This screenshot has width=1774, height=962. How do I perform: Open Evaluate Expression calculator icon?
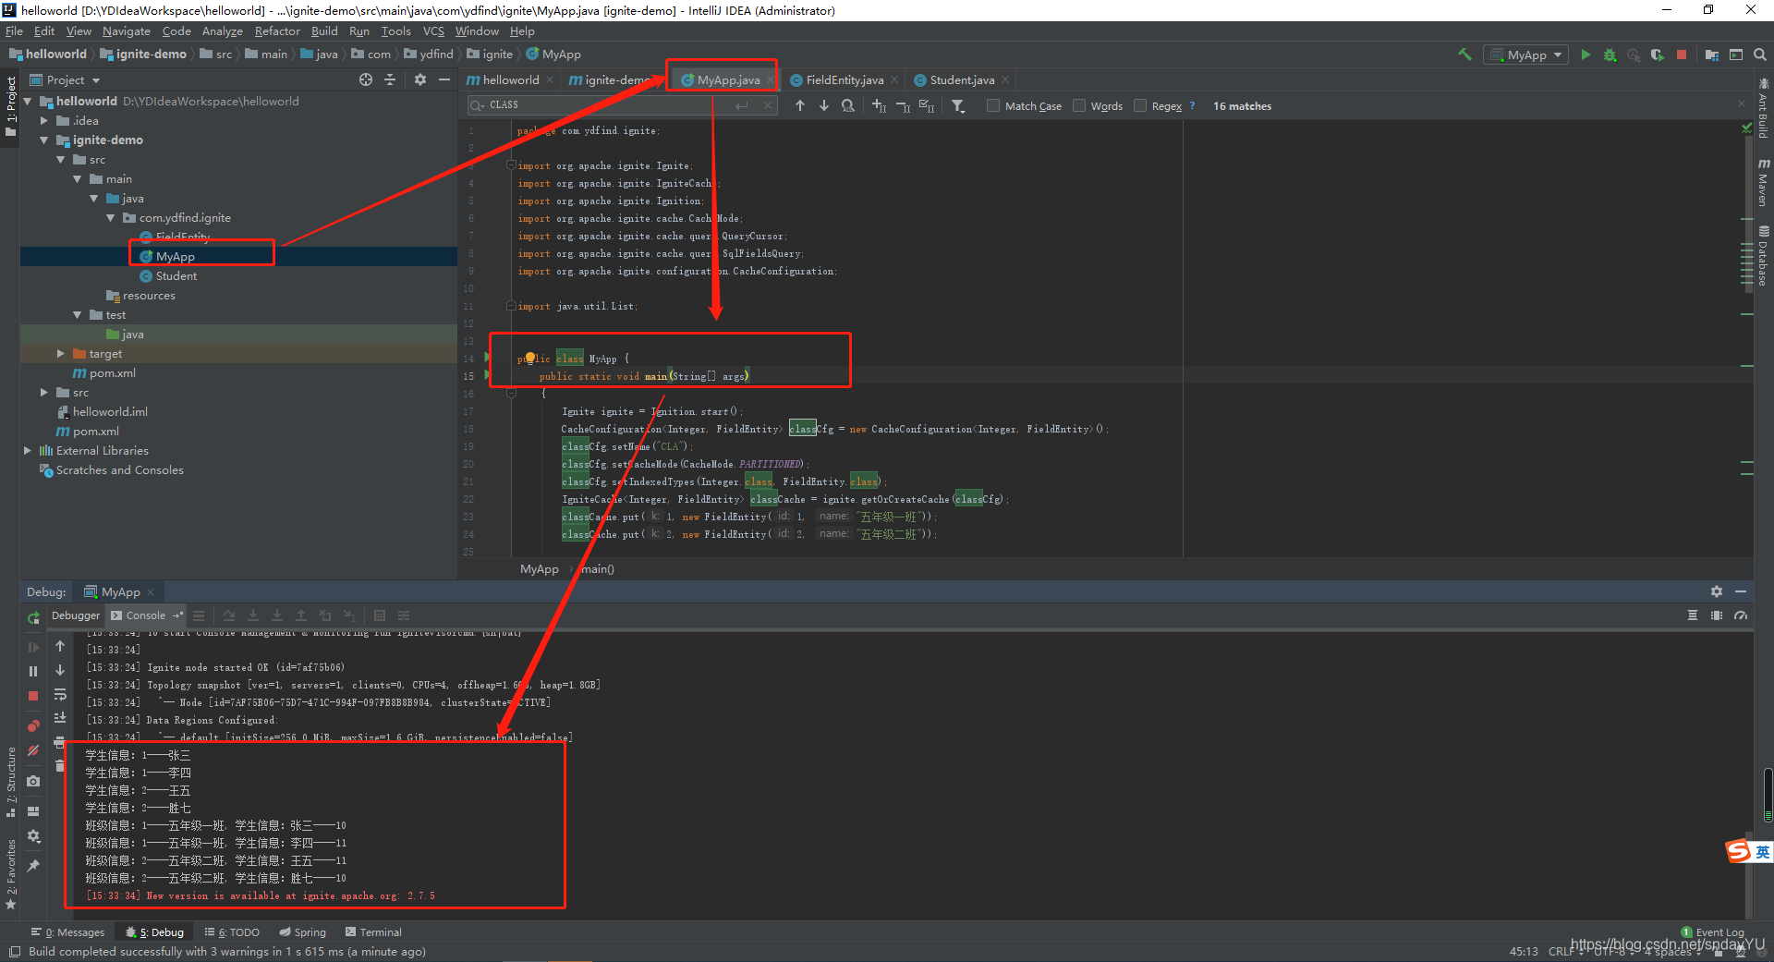[379, 615]
